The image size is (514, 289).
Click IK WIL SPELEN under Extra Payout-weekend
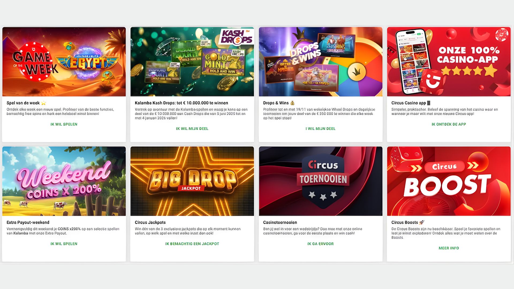click(64, 244)
